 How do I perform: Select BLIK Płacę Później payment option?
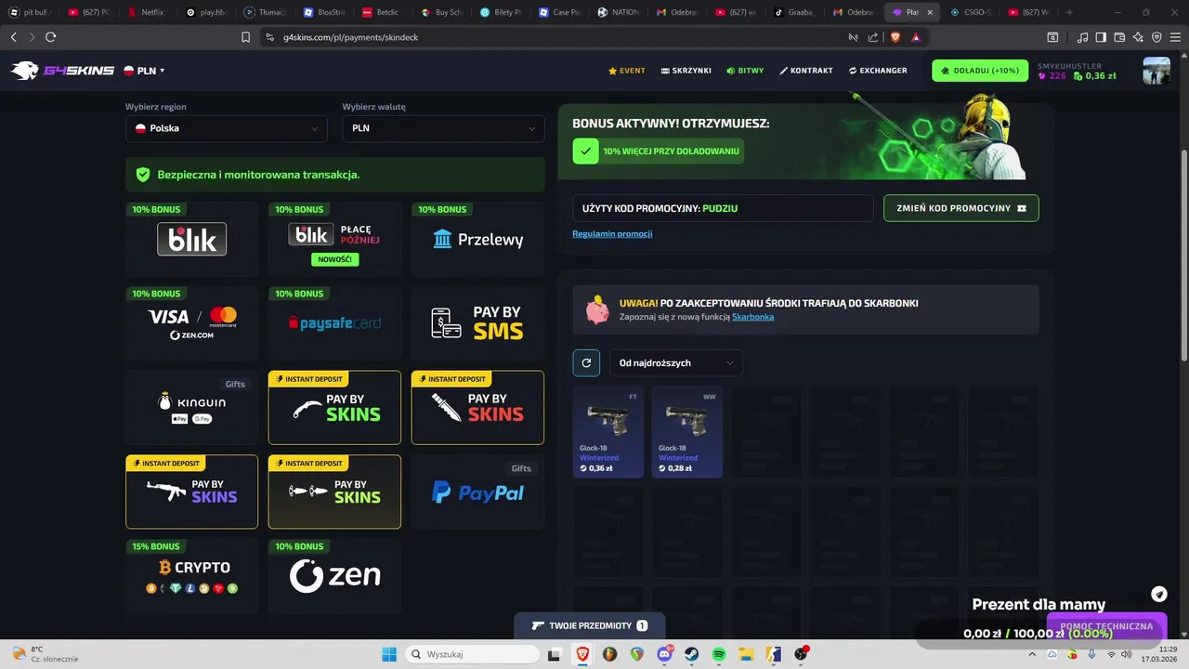tap(334, 240)
